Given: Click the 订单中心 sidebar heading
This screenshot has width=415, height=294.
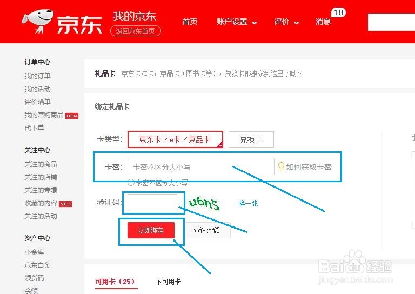Looking at the screenshot, I should pyautogui.click(x=37, y=62).
